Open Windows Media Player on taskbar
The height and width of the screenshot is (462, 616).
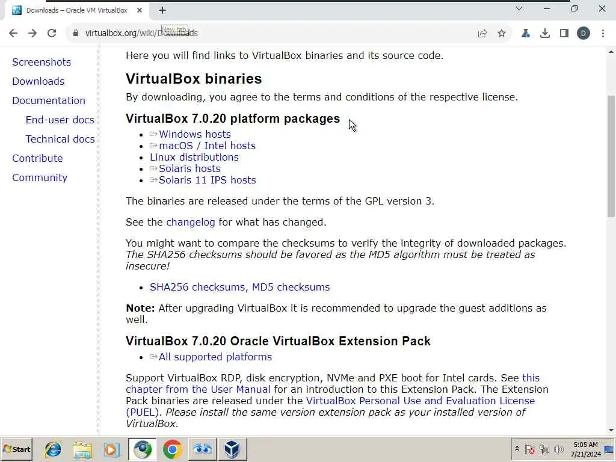[111, 449]
